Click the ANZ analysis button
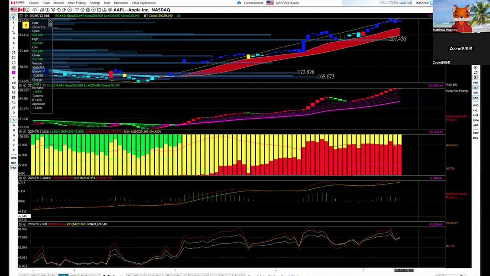 coord(476,125)
